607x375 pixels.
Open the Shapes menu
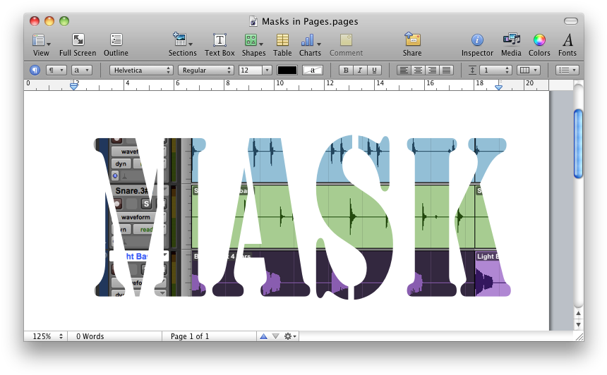point(253,45)
